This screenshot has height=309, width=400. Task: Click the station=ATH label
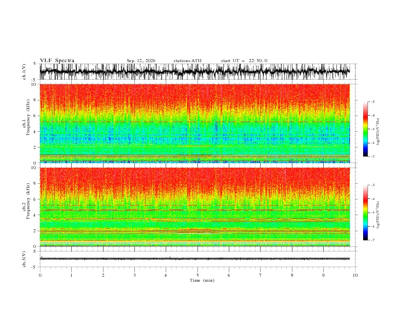[x=187, y=61]
